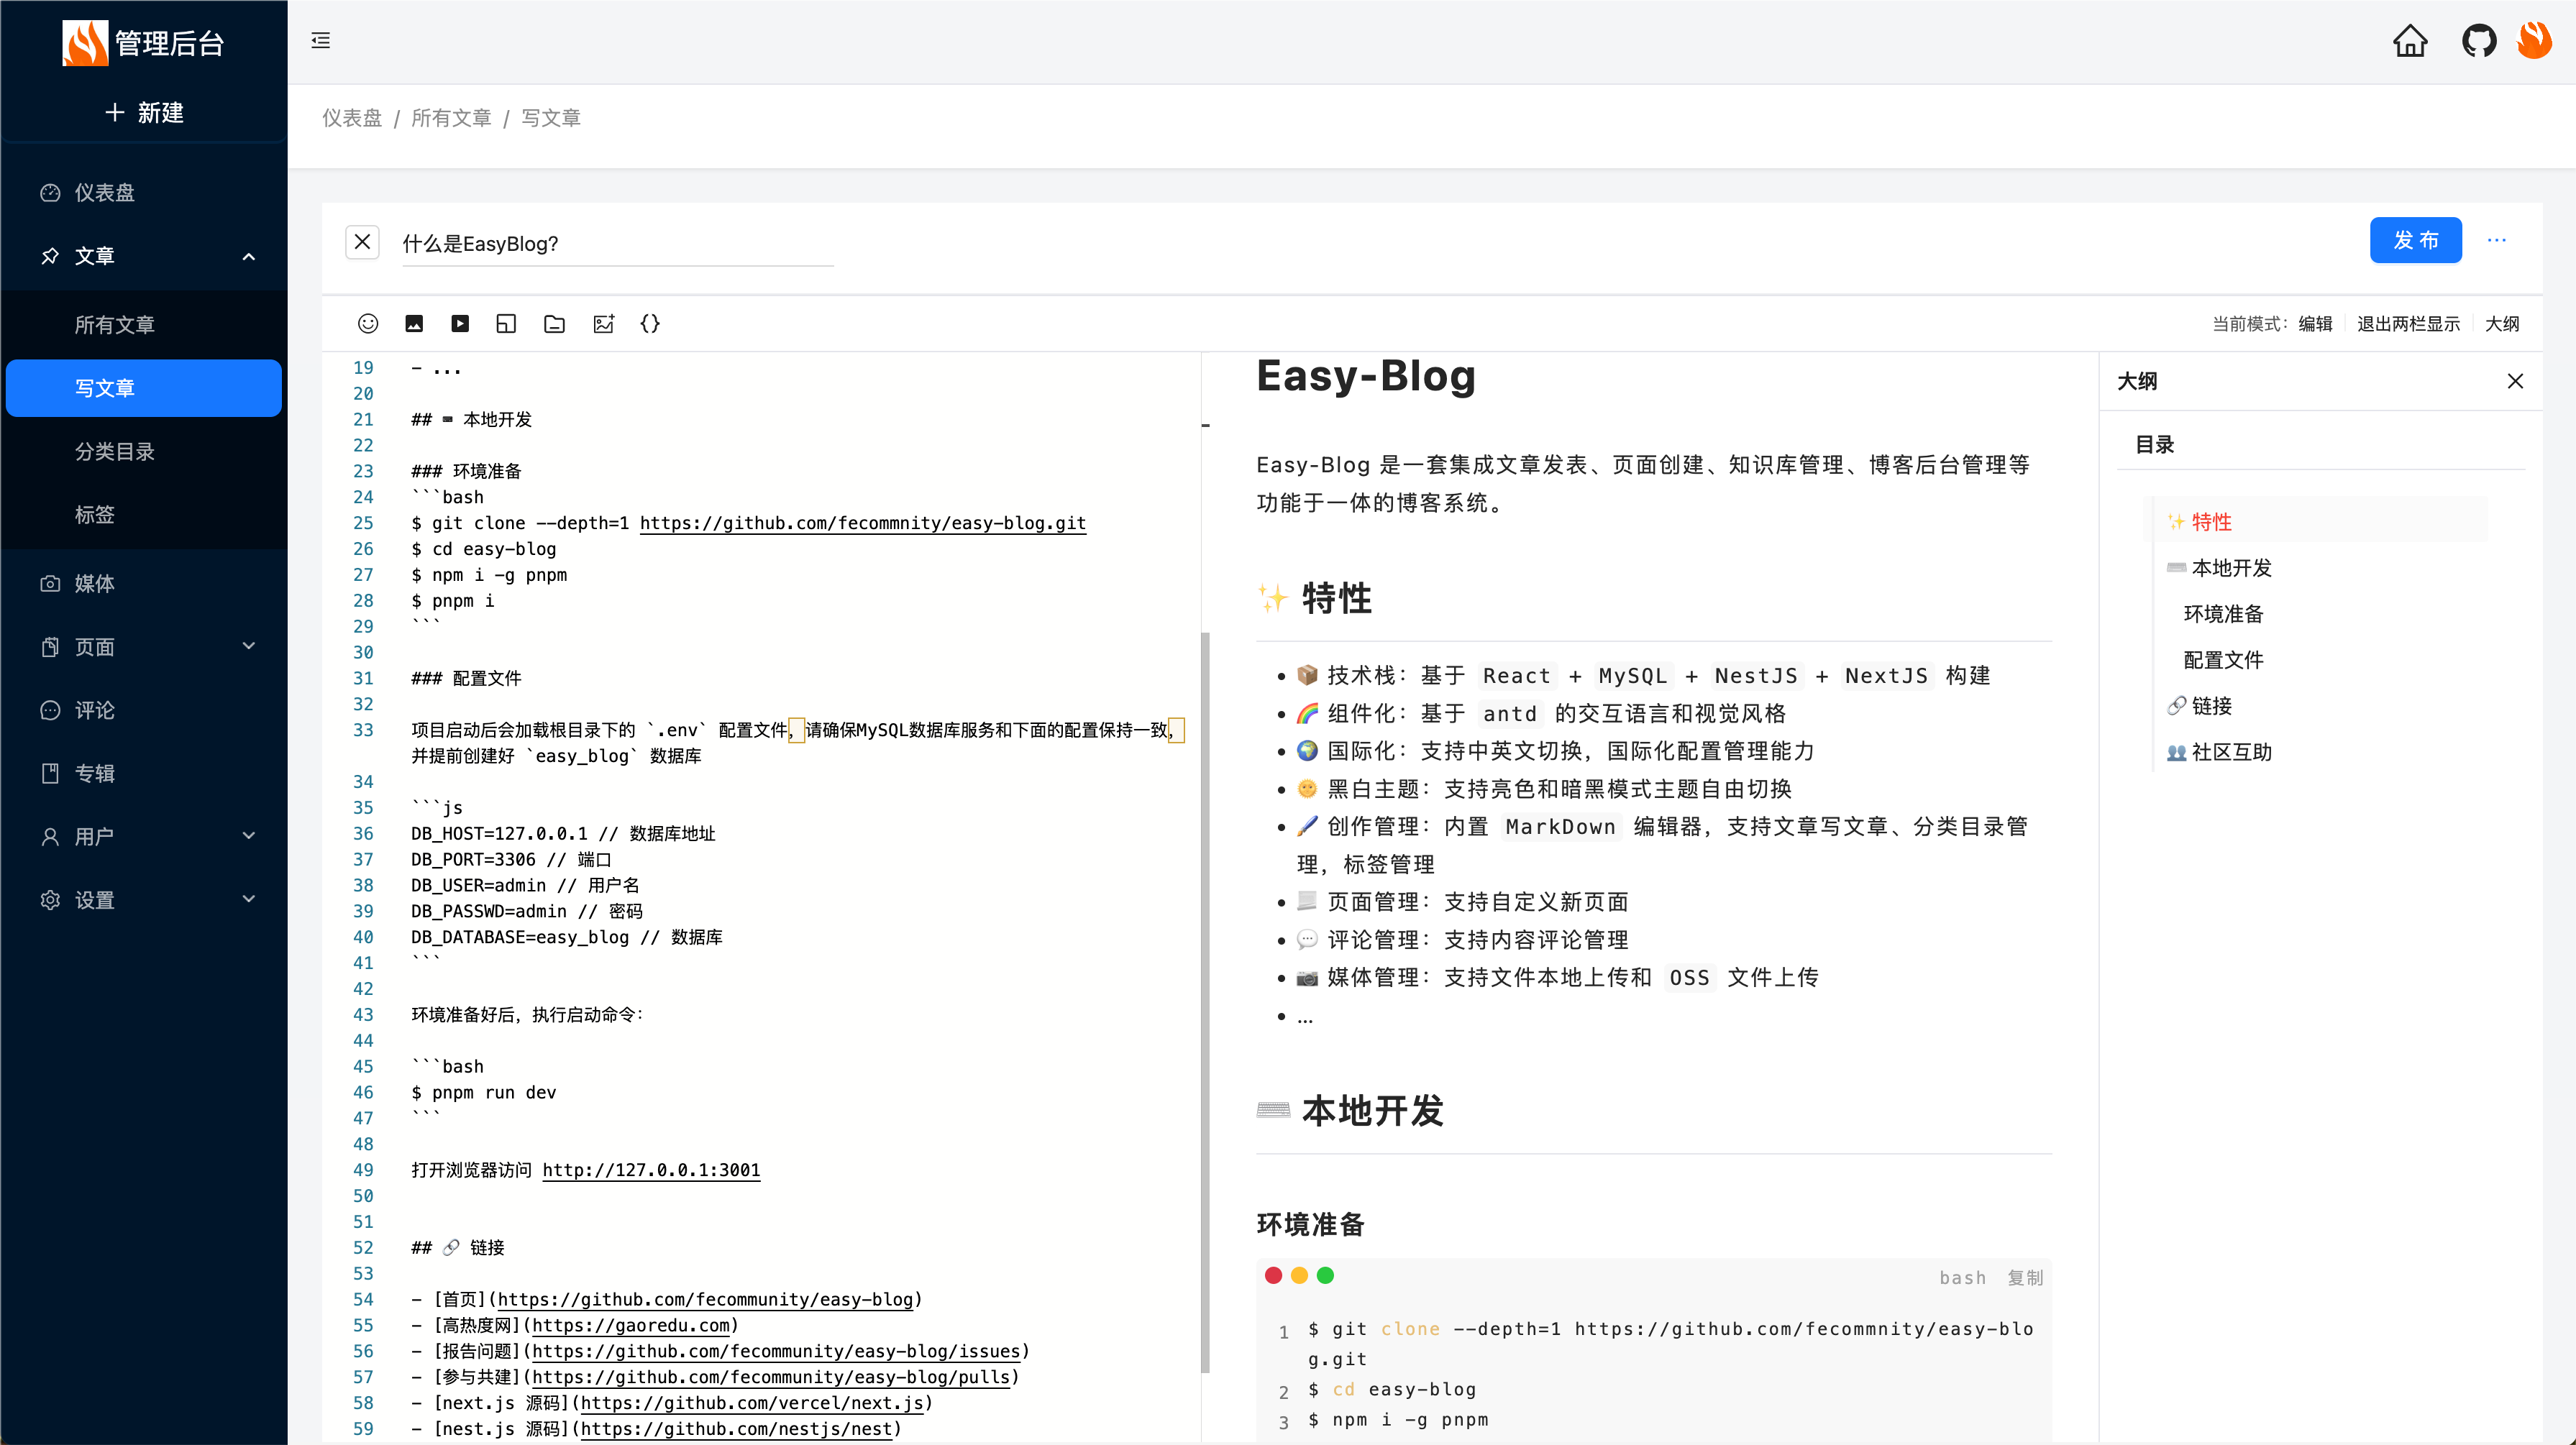Expand the 页面 menu chevron
This screenshot has height=1445, width=2576.
pos(249,646)
